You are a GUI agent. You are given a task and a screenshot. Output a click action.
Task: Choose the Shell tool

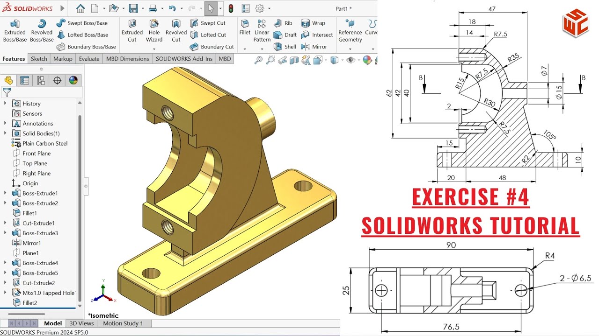(285, 47)
